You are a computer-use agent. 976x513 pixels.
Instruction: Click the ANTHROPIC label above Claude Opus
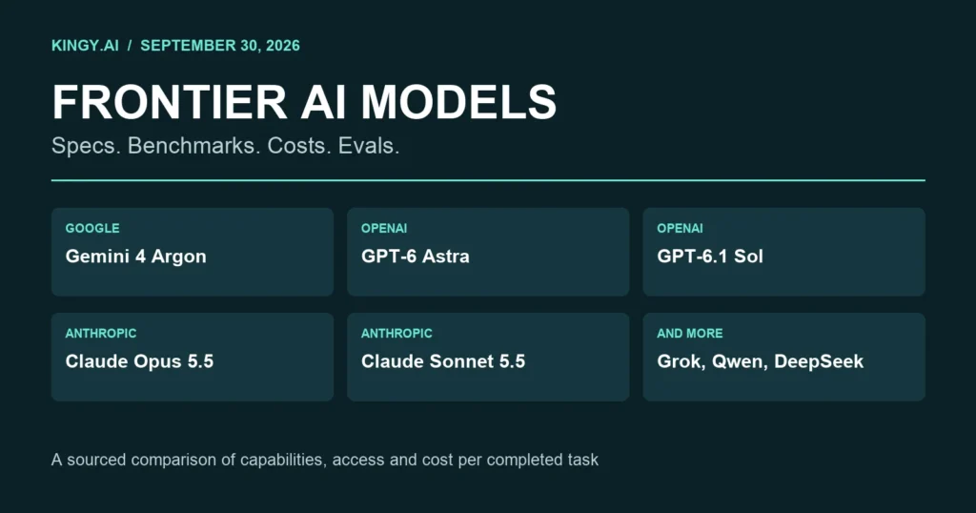pyautogui.click(x=101, y=334)
